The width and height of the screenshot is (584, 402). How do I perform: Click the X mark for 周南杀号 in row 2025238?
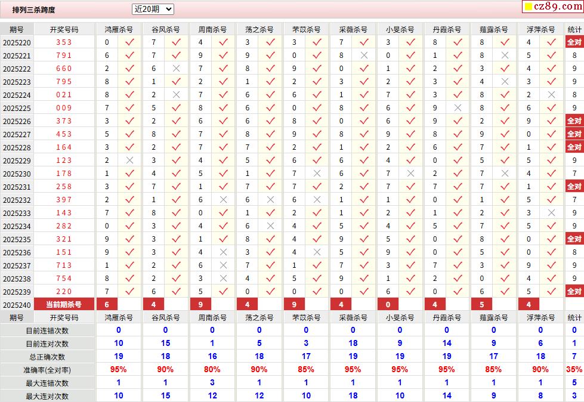(x=224, y=279)
